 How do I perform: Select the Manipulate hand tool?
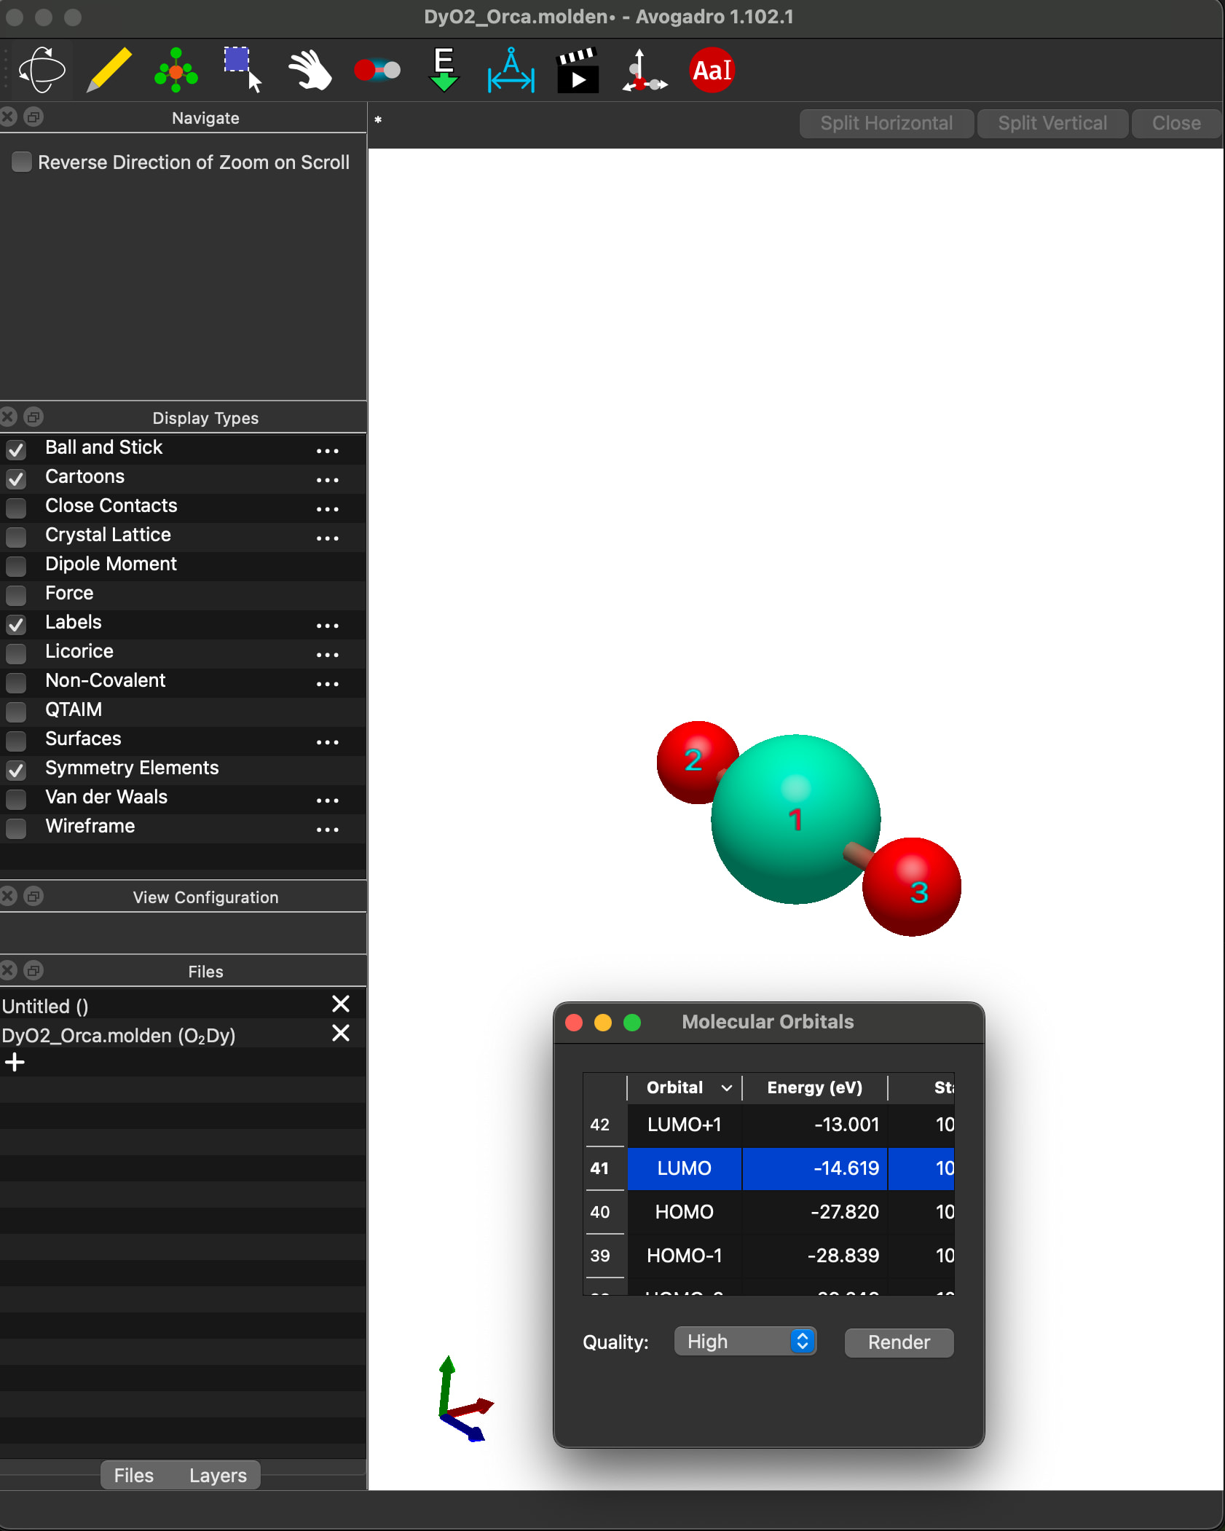click(310, 71)
